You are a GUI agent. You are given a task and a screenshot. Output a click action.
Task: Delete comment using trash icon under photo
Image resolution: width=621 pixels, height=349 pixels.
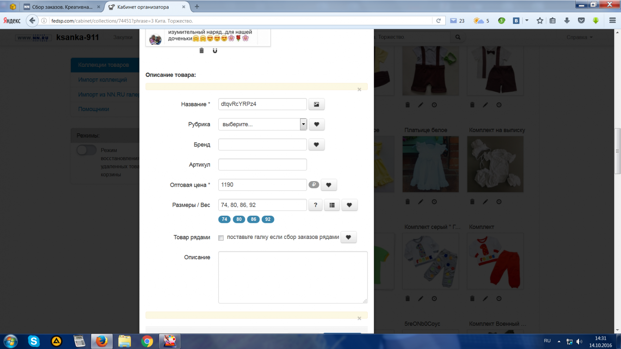202,50
